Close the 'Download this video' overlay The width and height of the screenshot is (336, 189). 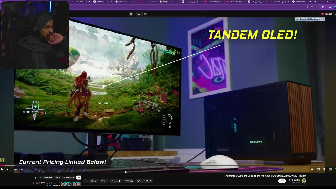tap(323, 19)
